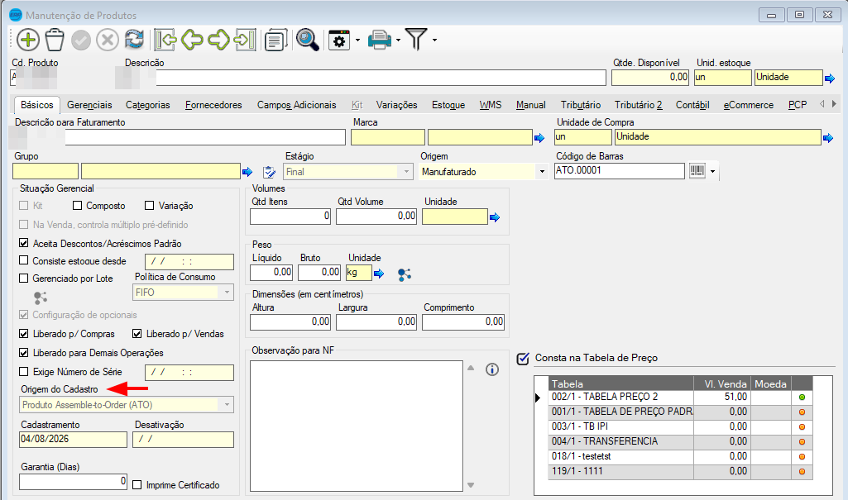Click orange status dot for TB IPI row
The width and height of the screenshot is (848, 500).
(802, 426)
